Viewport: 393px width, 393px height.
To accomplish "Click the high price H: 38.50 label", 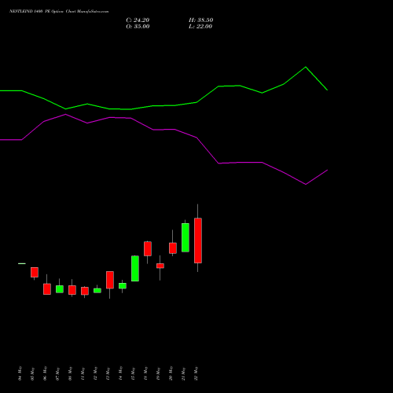I will (201, 20).
